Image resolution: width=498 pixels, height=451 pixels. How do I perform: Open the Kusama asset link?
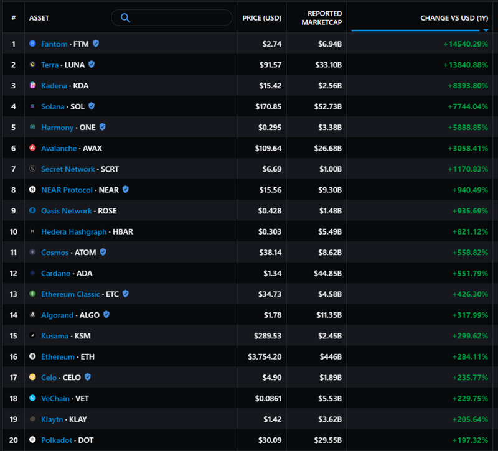(55, 336)
